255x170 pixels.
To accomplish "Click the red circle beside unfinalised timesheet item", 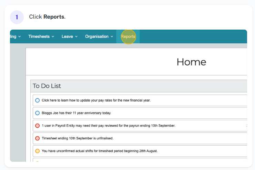I will pos(38,138).
